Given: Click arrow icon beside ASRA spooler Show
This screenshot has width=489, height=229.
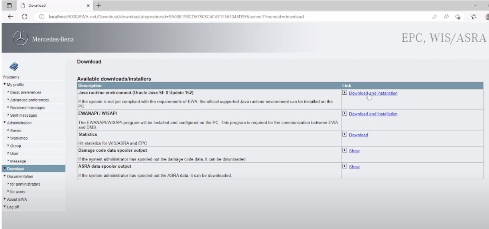Looking at the screenshot, I should pyautogui.click(x=345, y=167).
